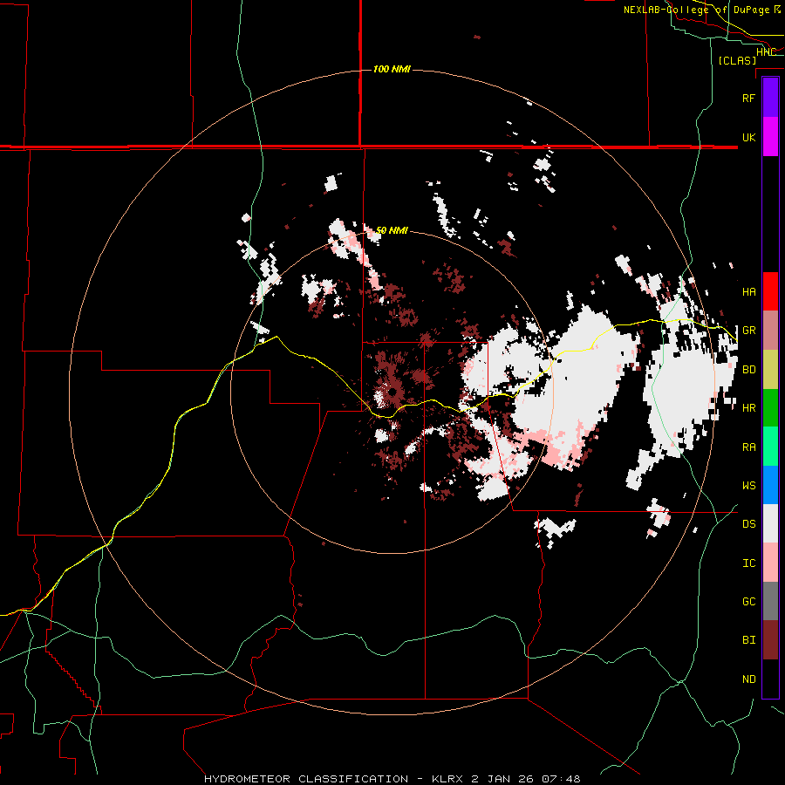This screenshot has width=785, height=785.
Task: Click the UK magenta legend swatch
Action: (x=770, y=137)
